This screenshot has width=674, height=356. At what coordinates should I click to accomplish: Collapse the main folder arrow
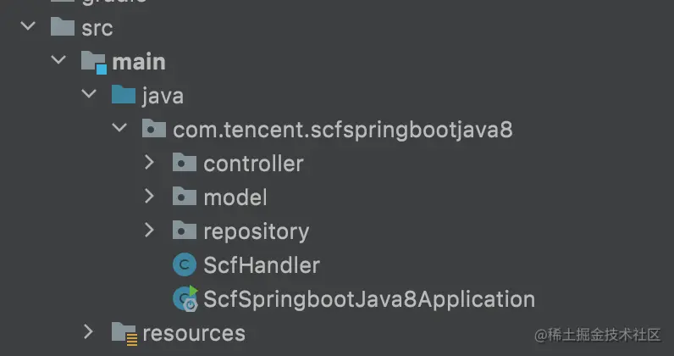pyautogui.click(x=58, y=61)
